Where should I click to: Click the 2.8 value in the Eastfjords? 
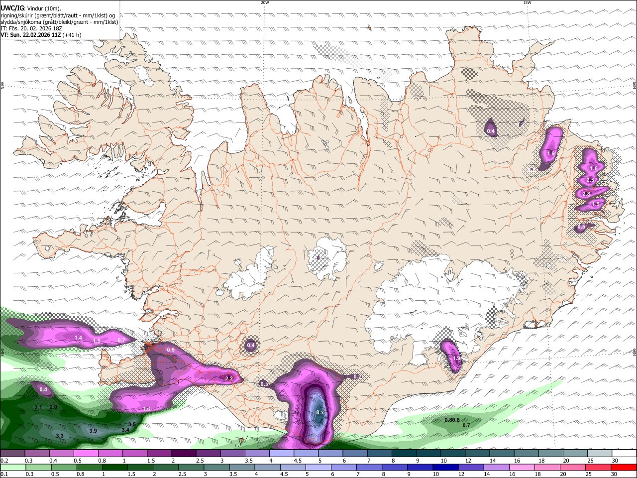(586, 194)
